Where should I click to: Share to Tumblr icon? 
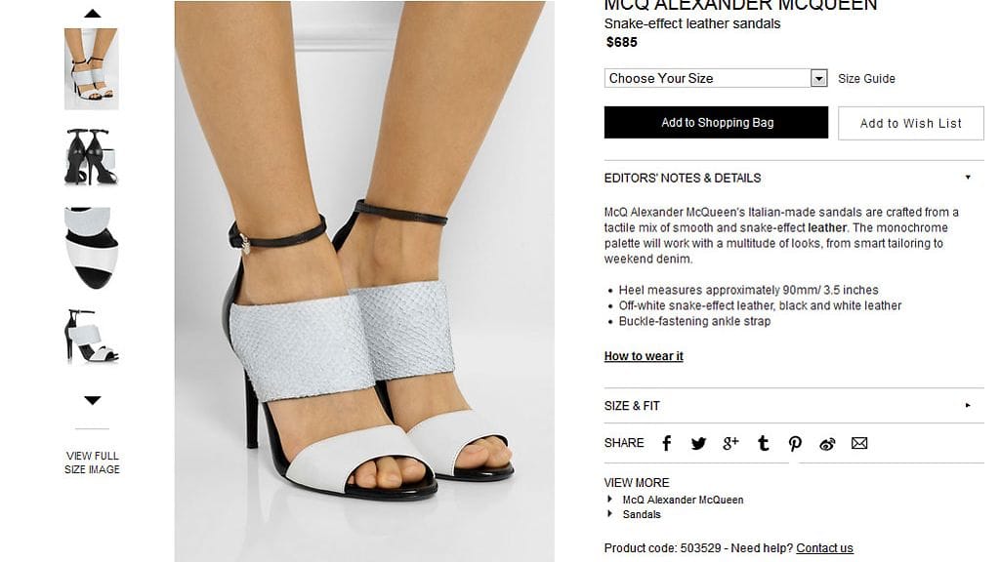pos(763,444)
